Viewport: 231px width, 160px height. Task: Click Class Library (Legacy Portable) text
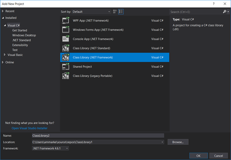point(93,76)
